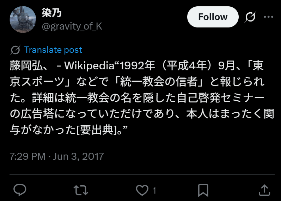Click the 藤岡弘 name at the tweet start
This screenshot has width=281, height=201.
(26, 65)
